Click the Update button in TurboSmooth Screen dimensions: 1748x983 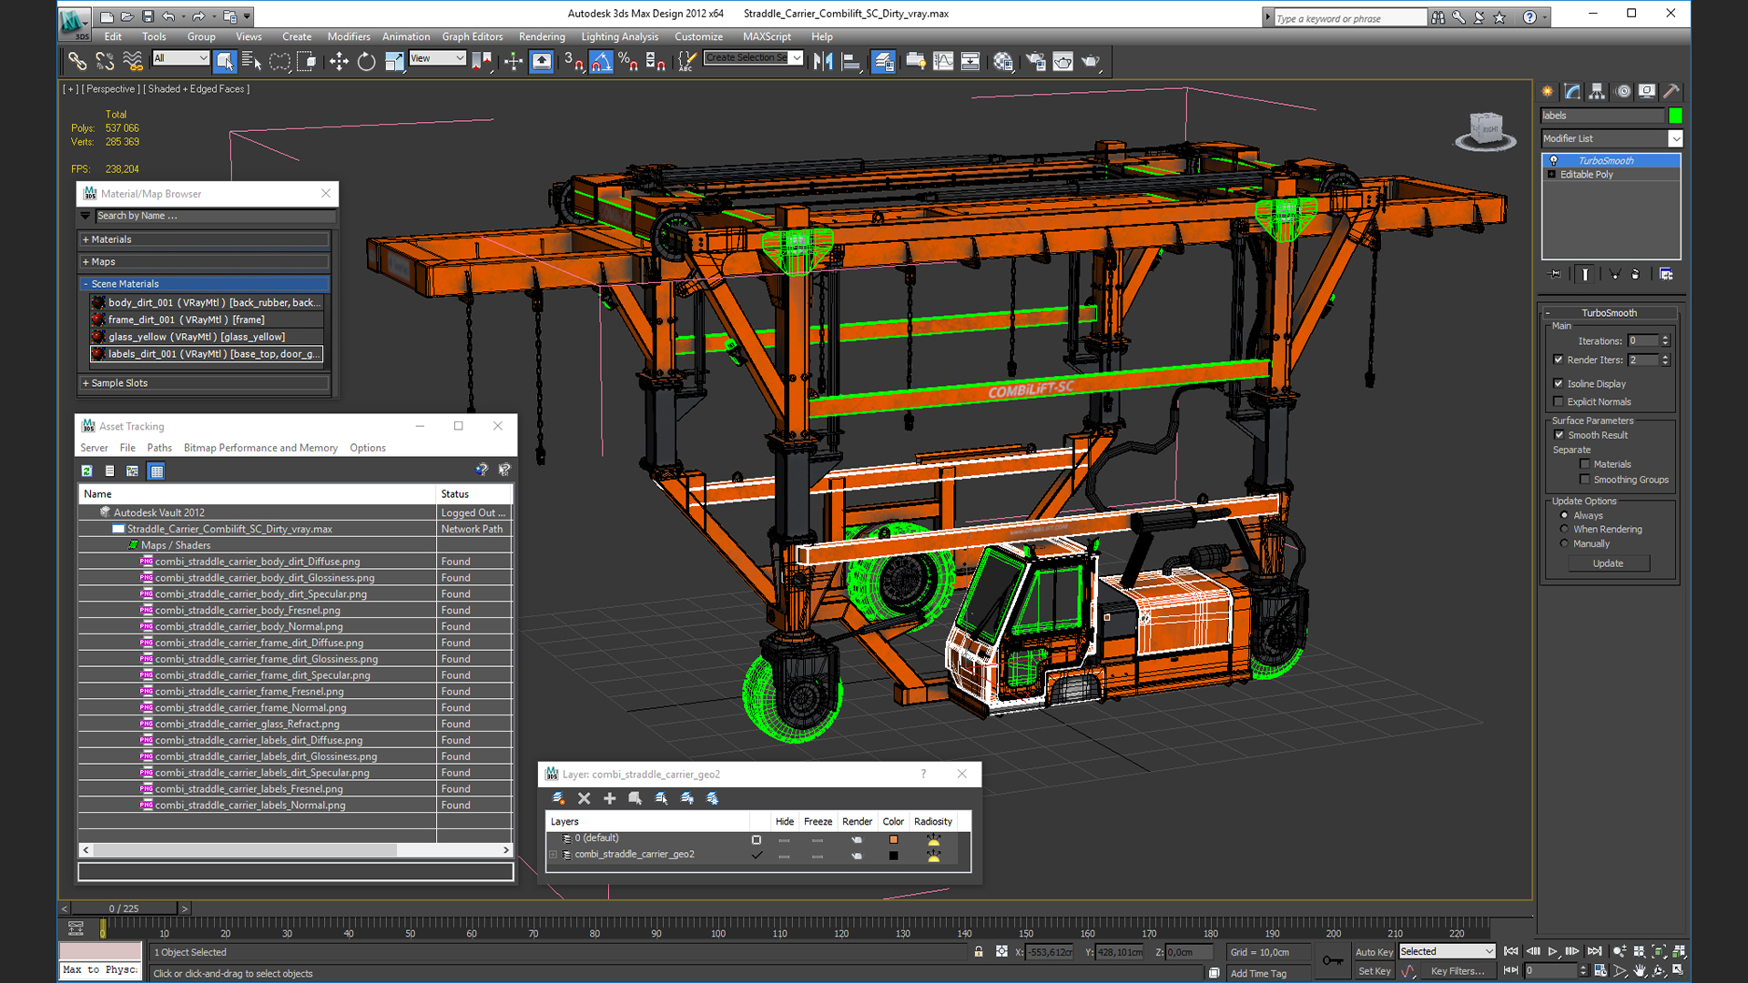[x=1608, y=563]
